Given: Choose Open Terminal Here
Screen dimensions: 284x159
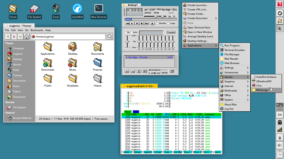Looking at the screenshot, I should (200, 27).
